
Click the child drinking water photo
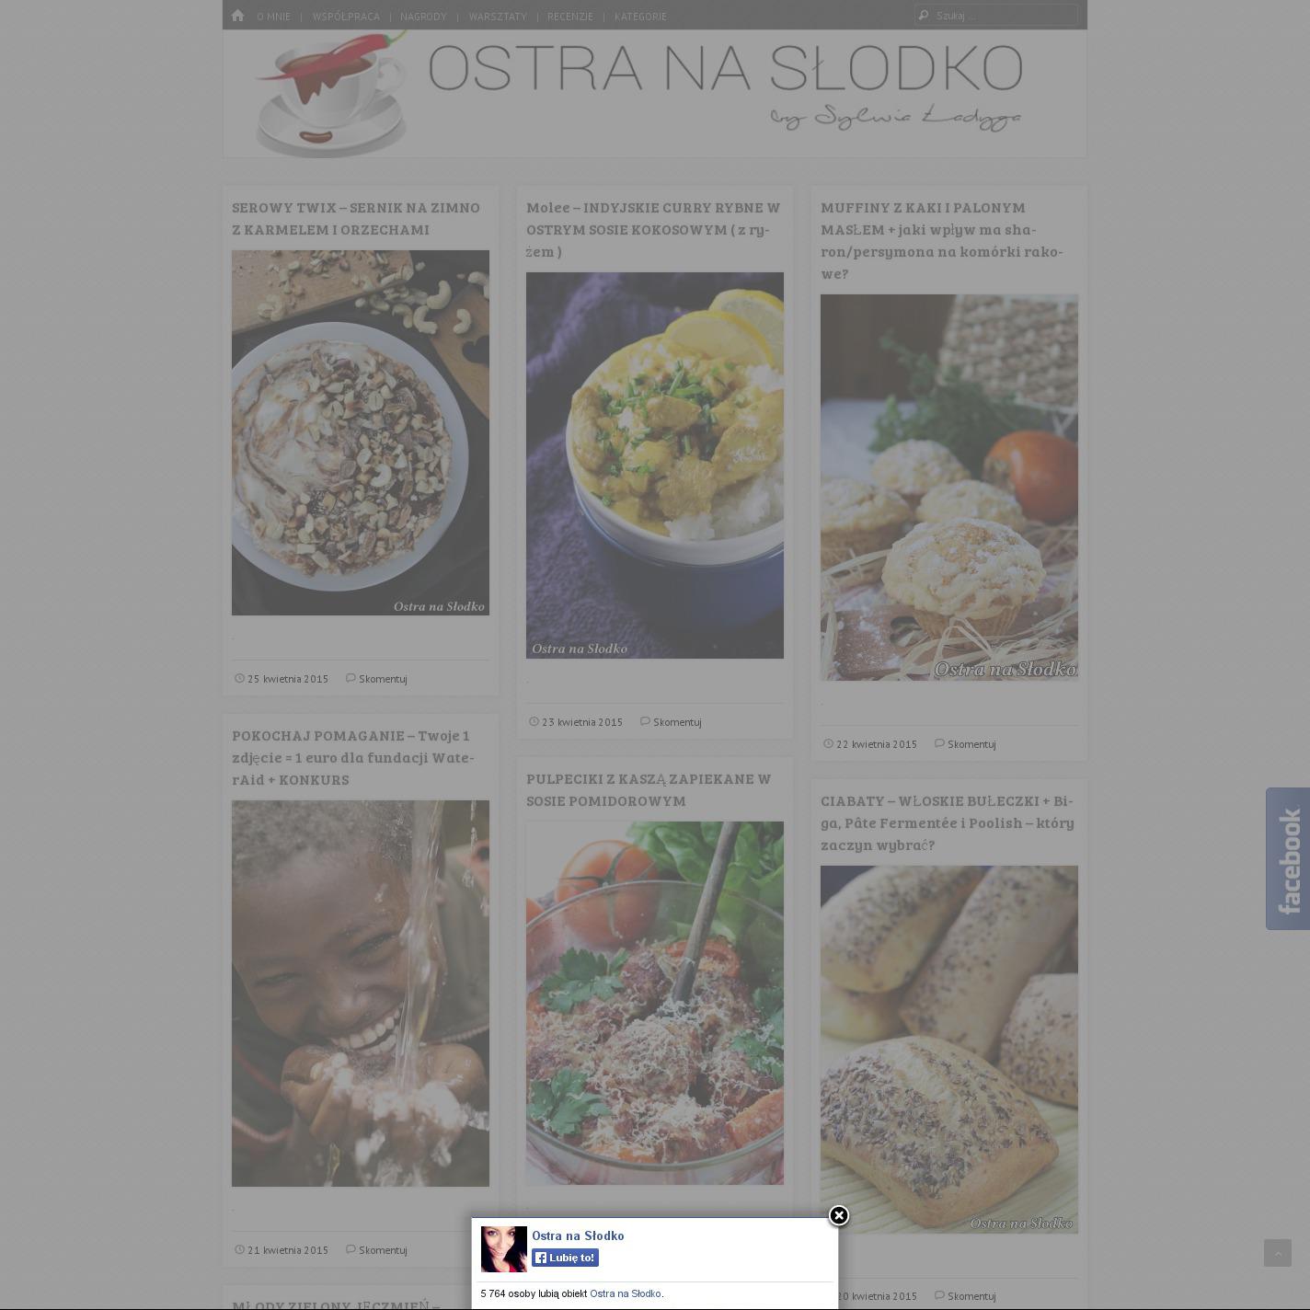tap(361, 994)
